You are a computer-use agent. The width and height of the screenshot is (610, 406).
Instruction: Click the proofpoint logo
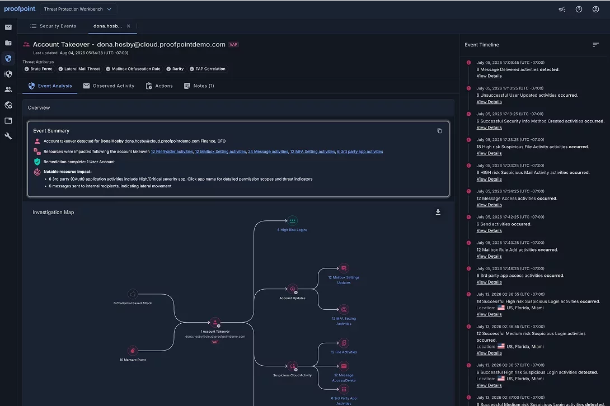tap(20, 9)
